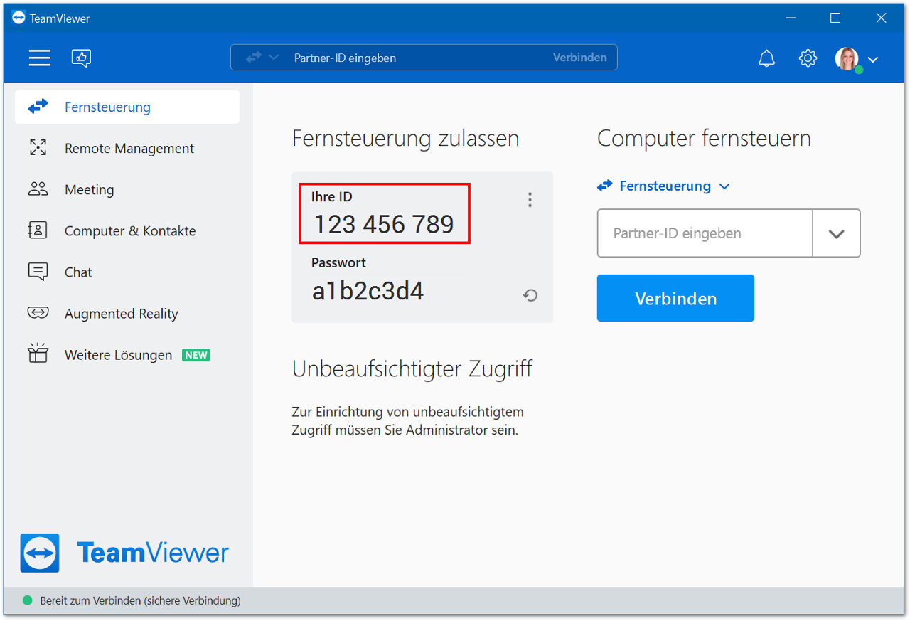Click the Passwort label

[x=338, y=262]
